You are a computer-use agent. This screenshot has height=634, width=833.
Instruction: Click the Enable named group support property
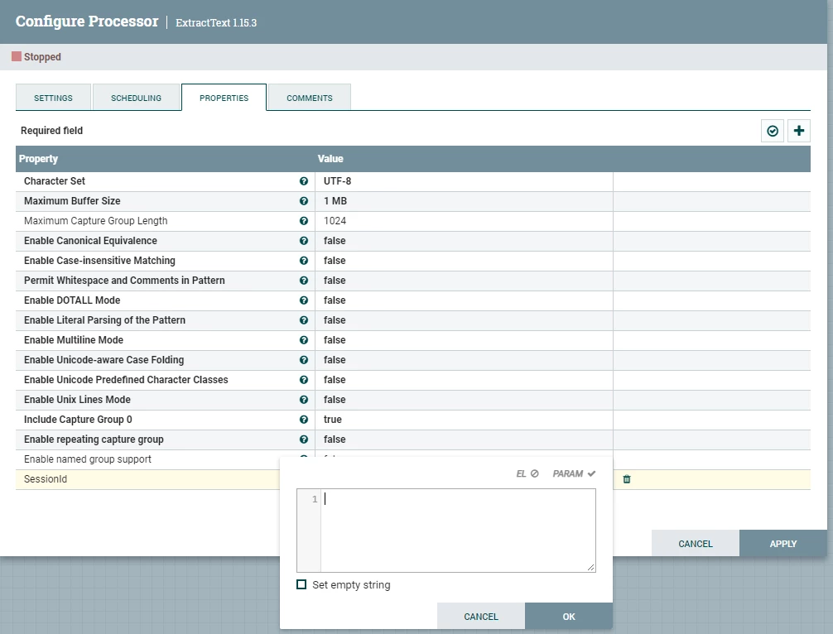pos(88,459)
